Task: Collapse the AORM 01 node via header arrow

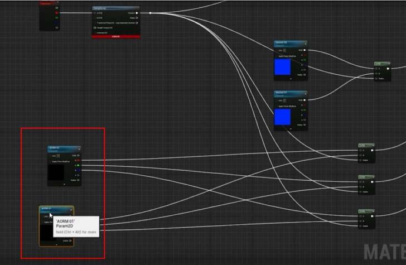Action: point(71,209)
